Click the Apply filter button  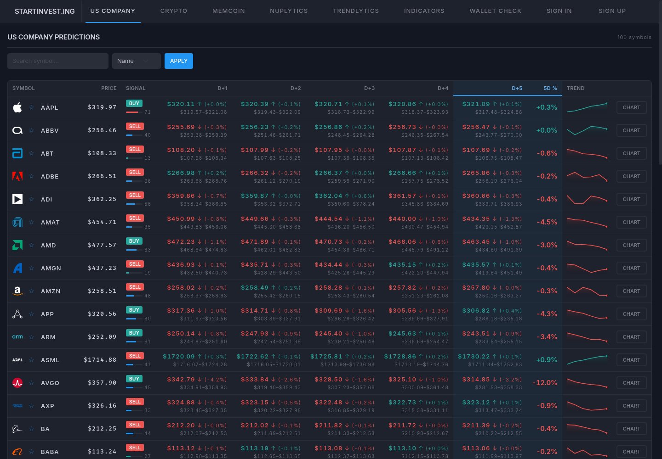pyautogui.click(x=179, y=61)
